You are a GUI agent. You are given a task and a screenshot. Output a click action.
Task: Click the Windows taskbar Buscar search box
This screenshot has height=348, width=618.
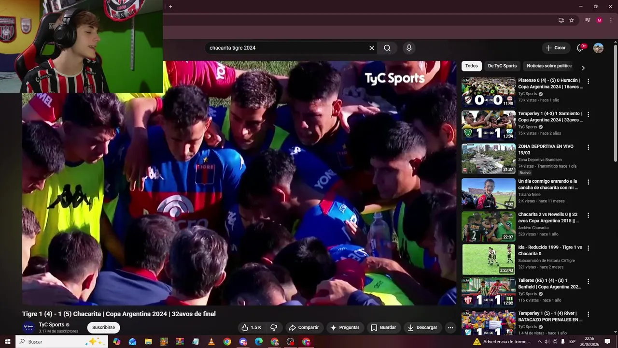point(62,342)
